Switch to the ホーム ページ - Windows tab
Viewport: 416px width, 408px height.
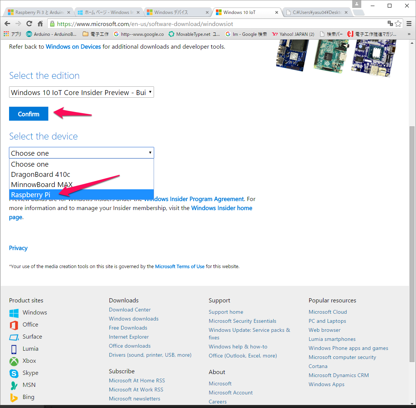pos(109,12)
